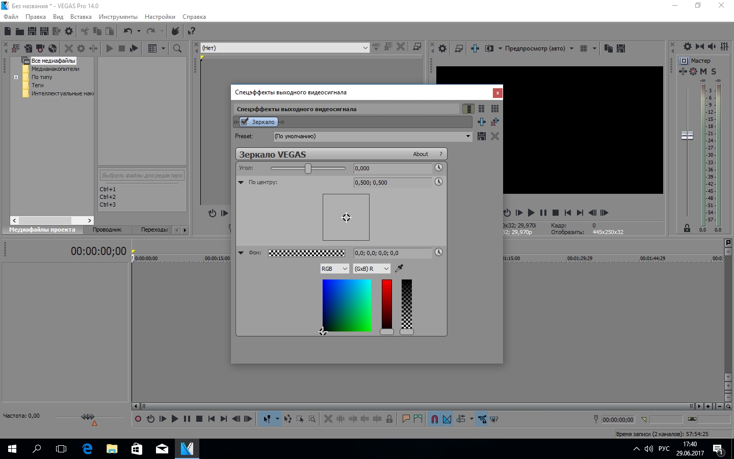The height and width of the screenshot is (459, 734).
Task: Click the undo arrow in main toolbar
Action: click(x=127, y=31)
